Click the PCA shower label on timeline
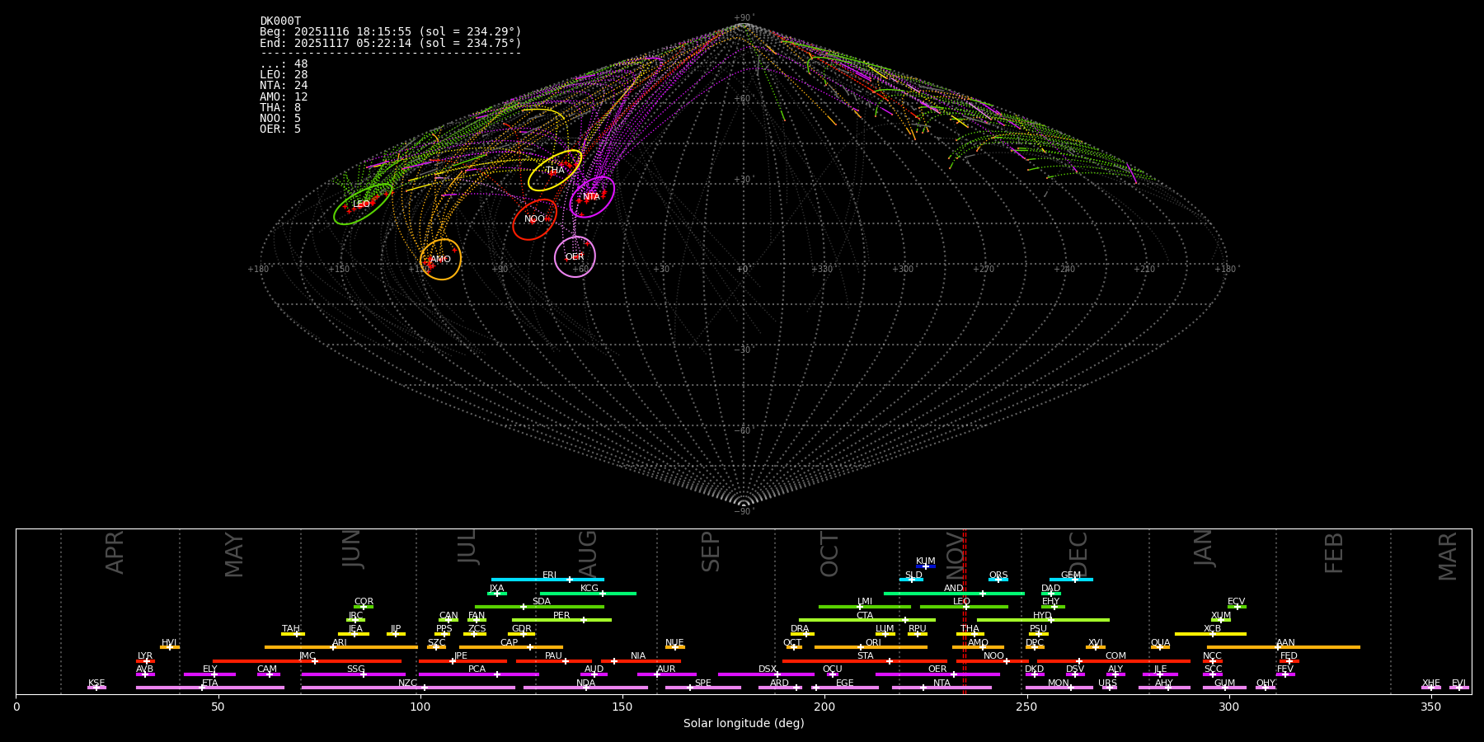The height and width of the screenshot is (742, 1484). pyautogui.click(x=477, y=669)
